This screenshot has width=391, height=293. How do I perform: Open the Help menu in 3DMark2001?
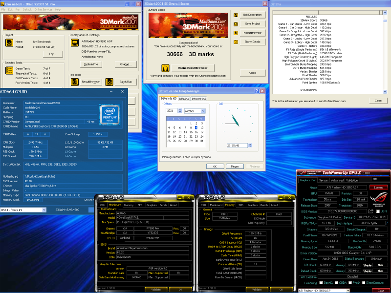(58, 9)
